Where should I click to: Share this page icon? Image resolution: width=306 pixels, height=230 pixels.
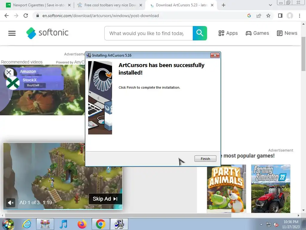(x=259, y=16)
